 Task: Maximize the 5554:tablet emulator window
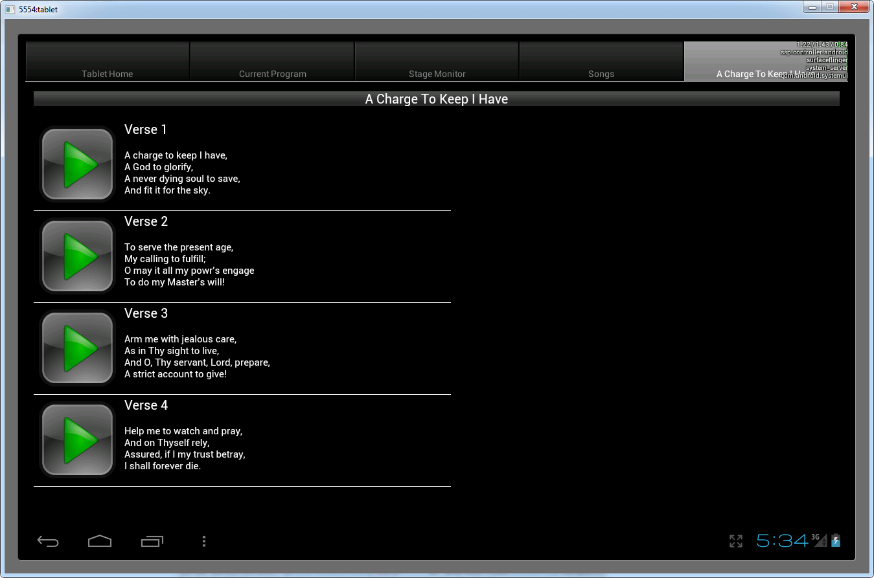point(830,7)
